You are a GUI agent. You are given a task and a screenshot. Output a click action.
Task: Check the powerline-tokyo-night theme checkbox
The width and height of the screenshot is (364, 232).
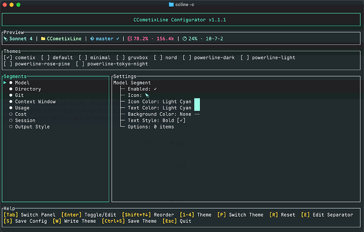pos(80,64)
